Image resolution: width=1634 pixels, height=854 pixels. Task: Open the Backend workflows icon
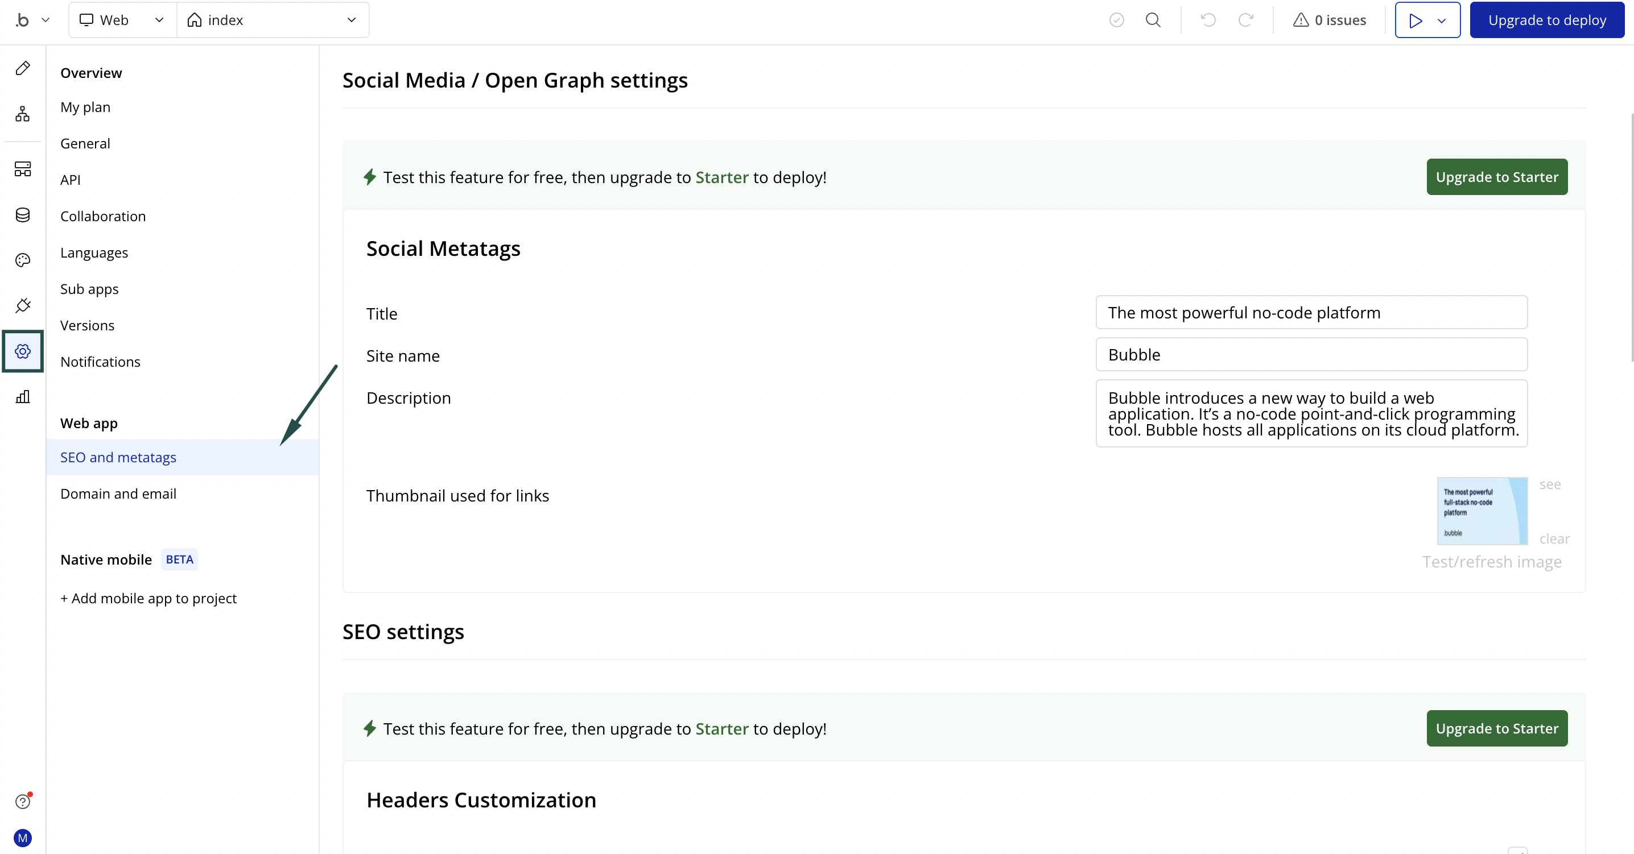[x=23, y=169]
